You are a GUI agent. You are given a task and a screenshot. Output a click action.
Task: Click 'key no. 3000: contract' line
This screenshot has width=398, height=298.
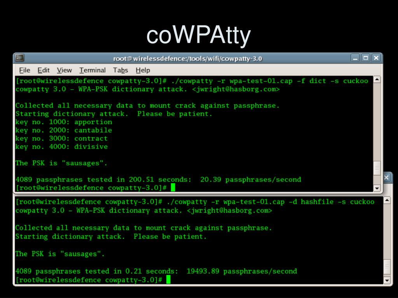(x=62, y=139)
